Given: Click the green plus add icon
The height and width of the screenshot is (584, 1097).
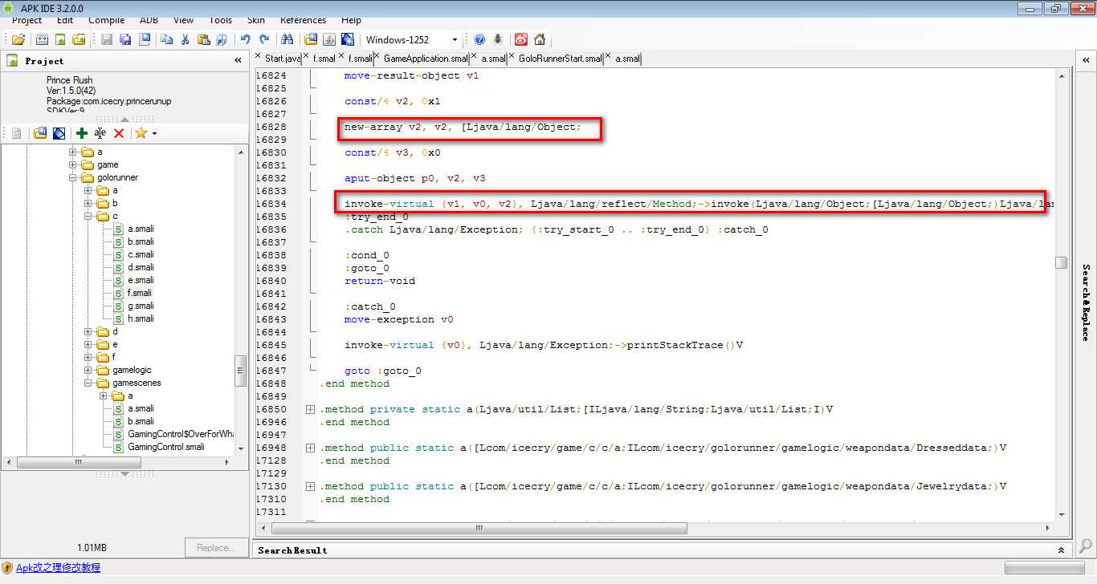Looking at the screenshot, I should pyautogui.click(x=81, y=133).
